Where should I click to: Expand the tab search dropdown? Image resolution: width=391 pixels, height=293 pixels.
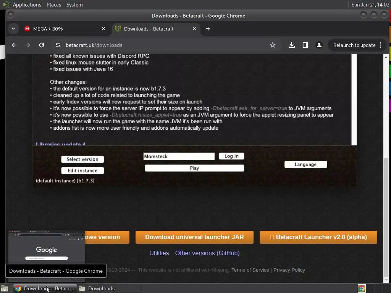click(13, 29)
